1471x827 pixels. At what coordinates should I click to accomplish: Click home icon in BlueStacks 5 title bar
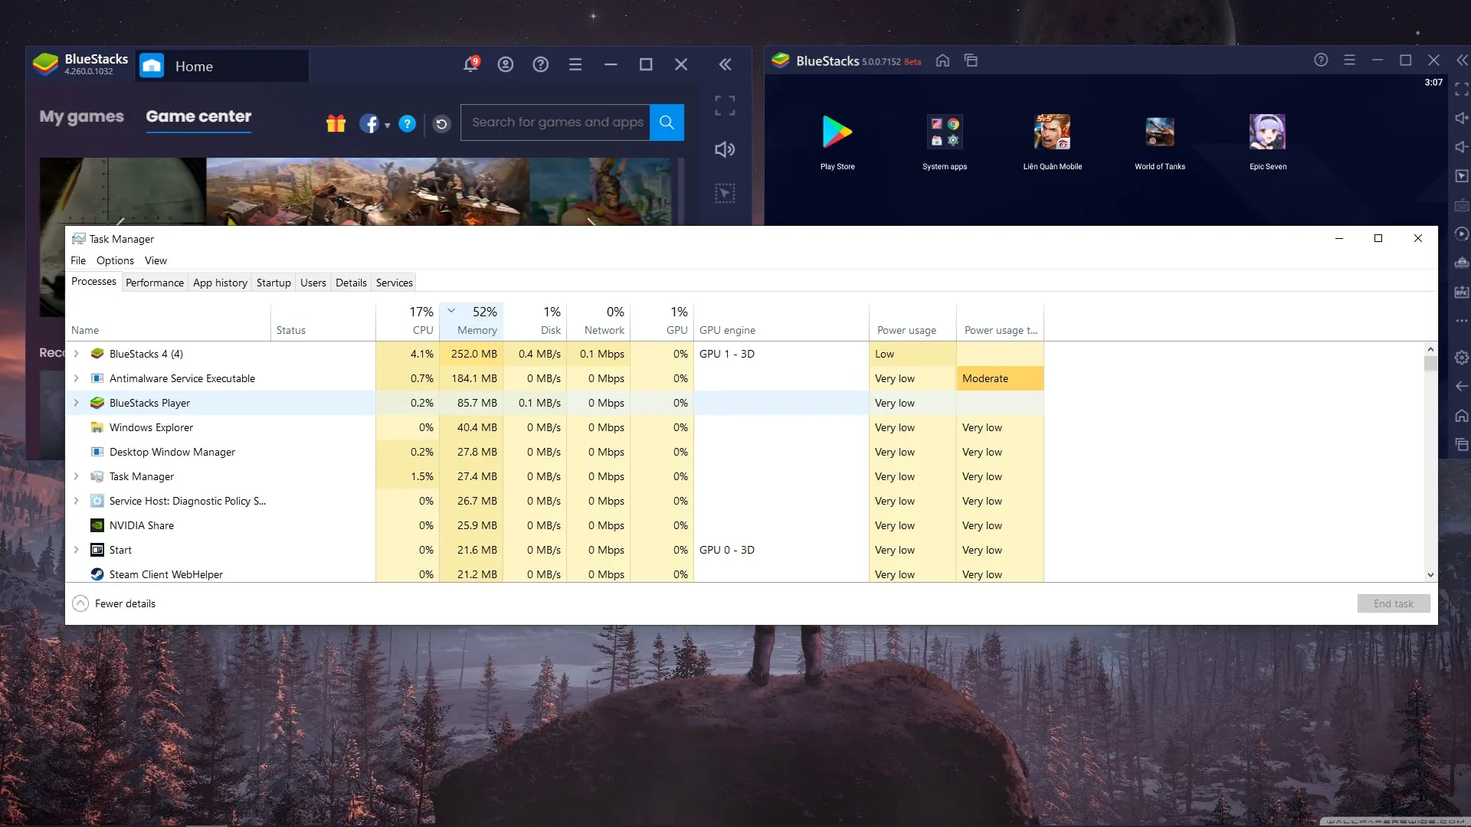click(942, 60)
